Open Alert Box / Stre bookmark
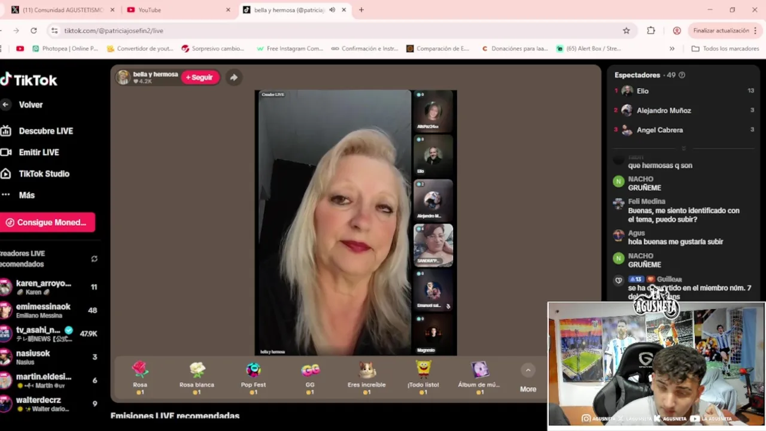Screen dimensions: 766x431 click(588, 48)
